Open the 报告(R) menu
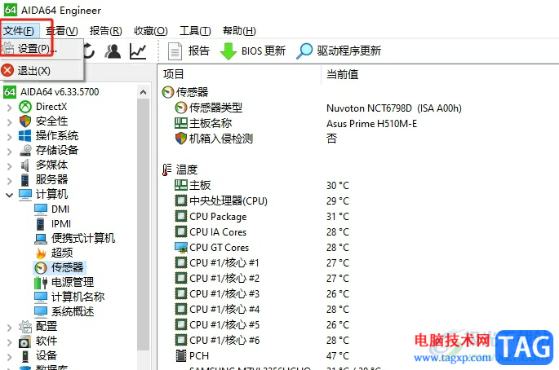This screenshot has width=559, height=370. point(105,31)
